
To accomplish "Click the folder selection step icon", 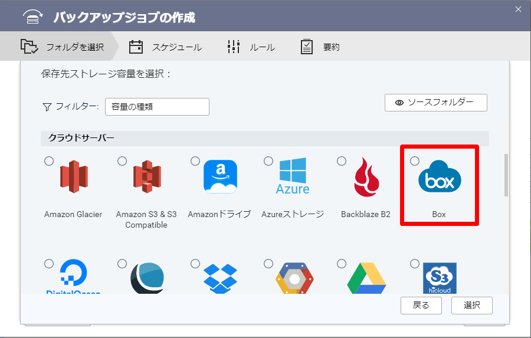I will (29, 47).
